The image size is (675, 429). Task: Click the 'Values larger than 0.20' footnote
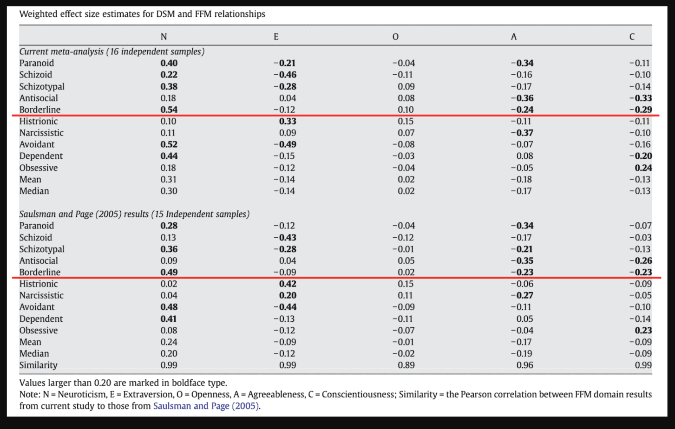click(x=123, y=383)
